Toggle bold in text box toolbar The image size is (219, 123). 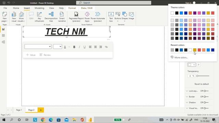click(74, 47)
